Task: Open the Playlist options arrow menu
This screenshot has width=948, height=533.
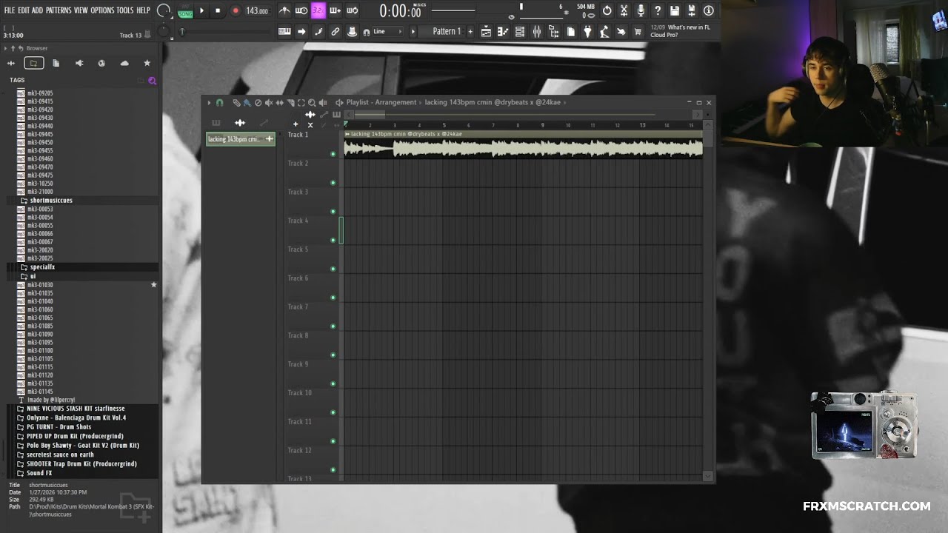Action: click(209, 103)
